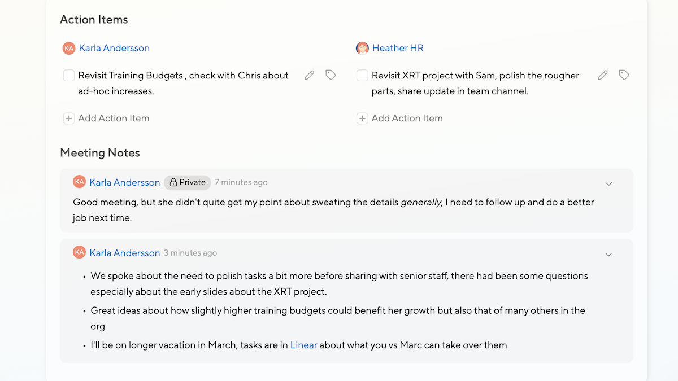Edit the XRT project action item via pencil
Screen dimensions: 678x381
(x=603, y=75)
